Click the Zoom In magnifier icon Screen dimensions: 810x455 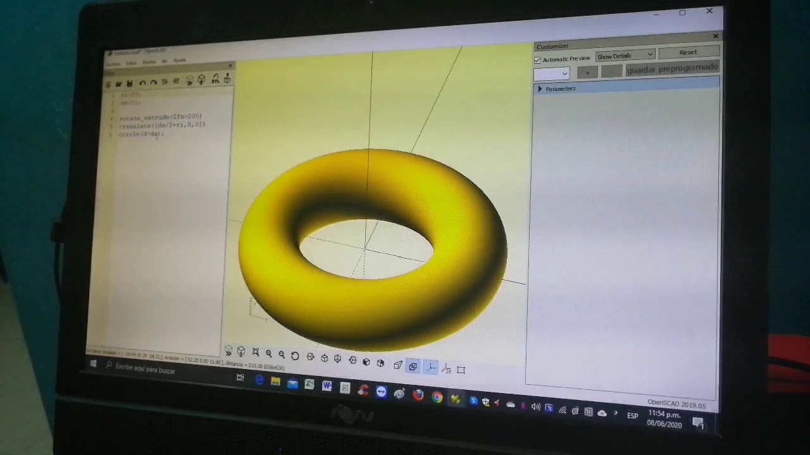269,354
